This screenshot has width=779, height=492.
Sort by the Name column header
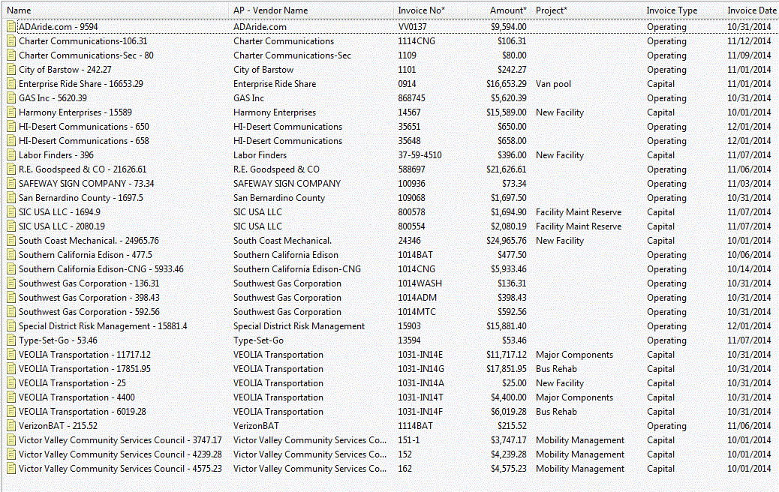(x=19, y=10)
